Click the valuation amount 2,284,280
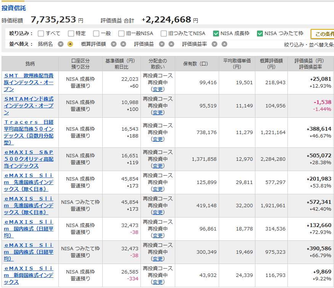The height and width of the screenshot is (288, 334). [273, 159]
